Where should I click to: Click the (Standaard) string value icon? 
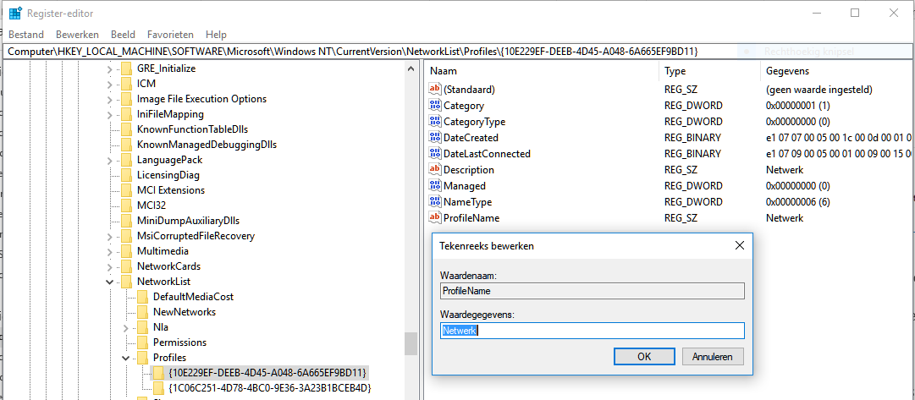[x=436, y=90]
